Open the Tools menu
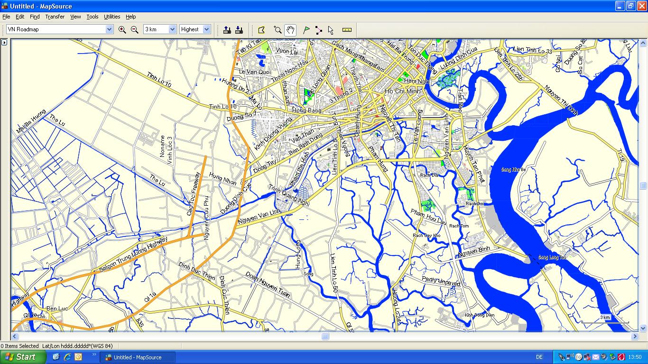This screenshot has width=648, height=364. [93, 17]
